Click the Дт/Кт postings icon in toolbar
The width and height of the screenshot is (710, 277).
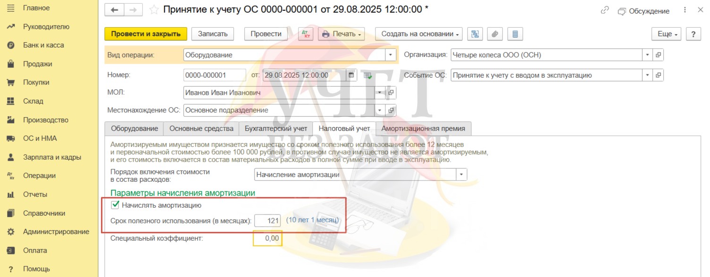coord(306,34)
